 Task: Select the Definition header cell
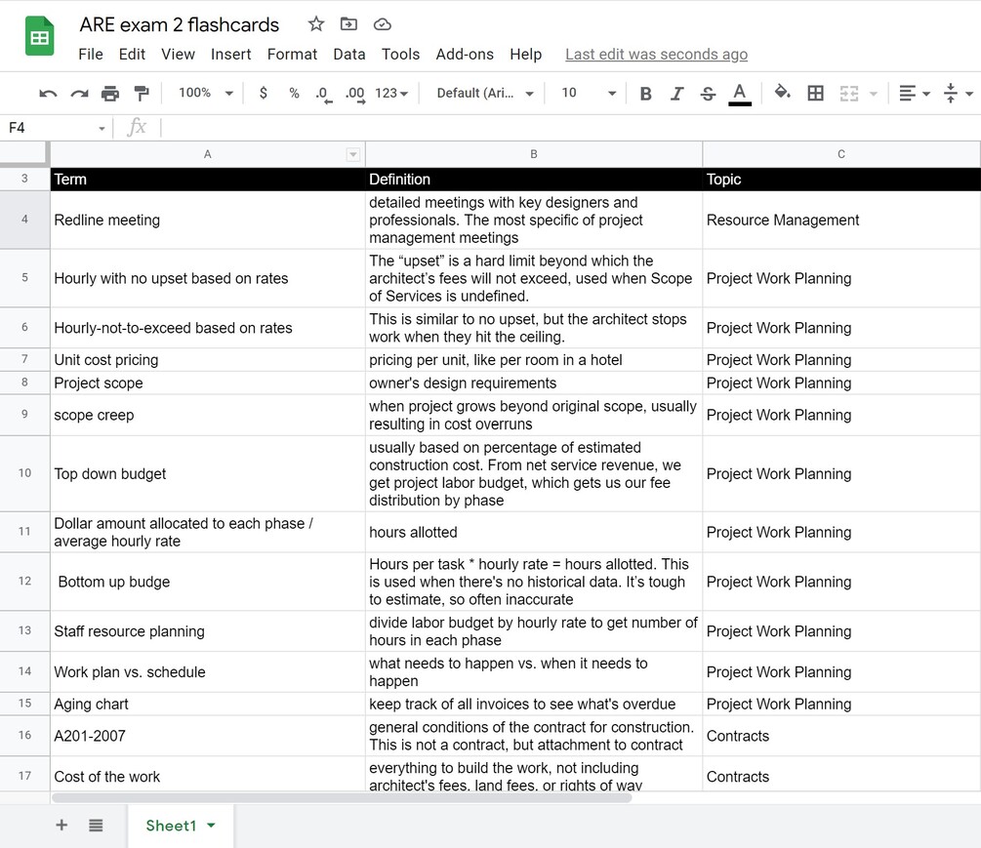tap(534, 180)
